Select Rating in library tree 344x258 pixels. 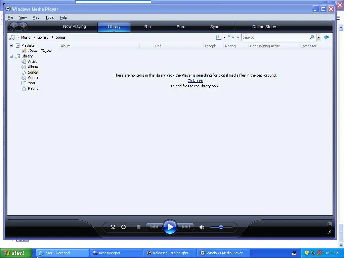33,88
